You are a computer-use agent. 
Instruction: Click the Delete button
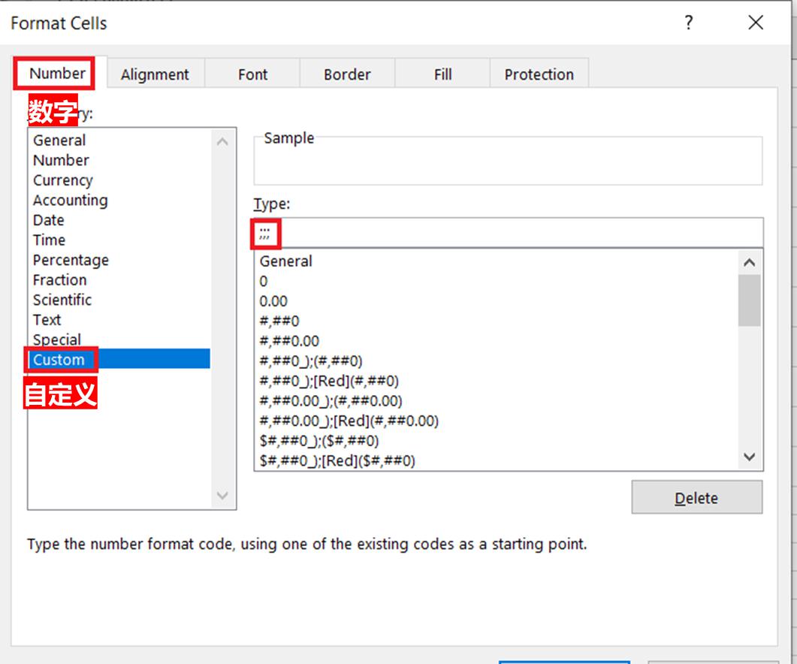click(697, 497)
